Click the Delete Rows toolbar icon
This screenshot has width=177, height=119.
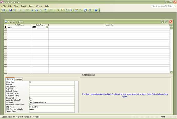(71, 10)
